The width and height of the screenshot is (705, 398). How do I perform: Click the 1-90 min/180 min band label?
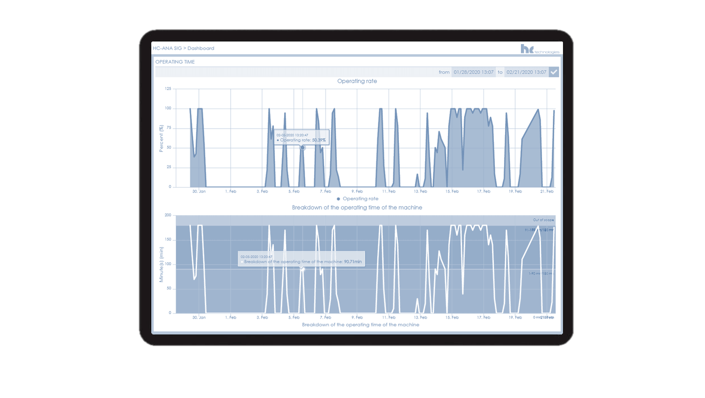tap(541, 273)
